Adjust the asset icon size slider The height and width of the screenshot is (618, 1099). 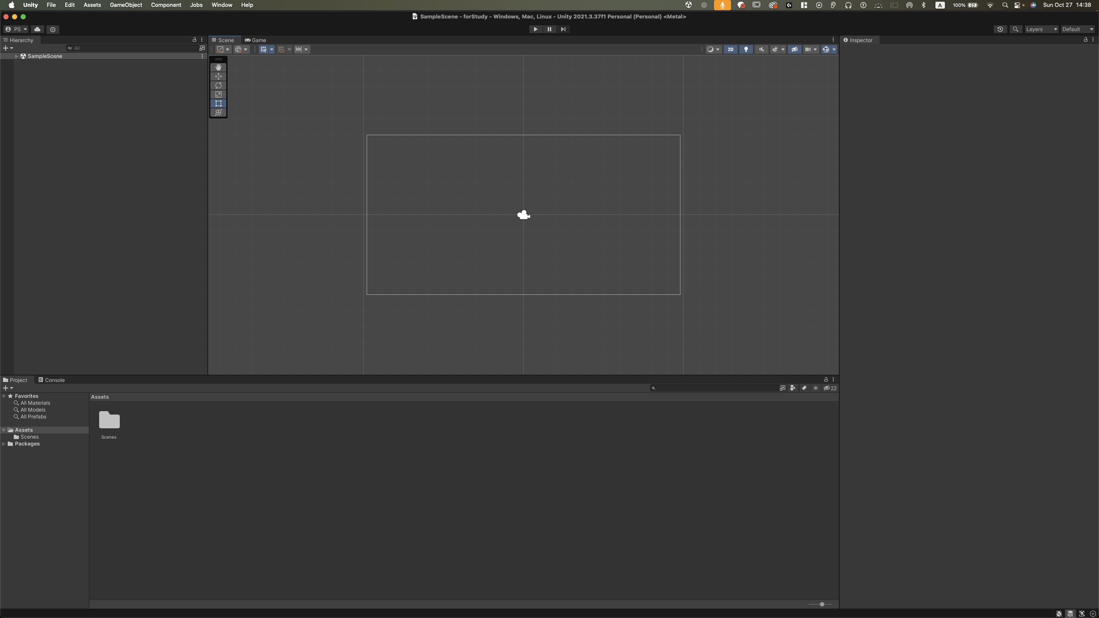click(x=822, y=604)
